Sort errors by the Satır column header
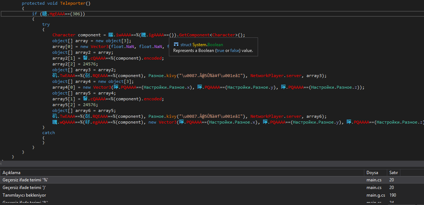The image size is (424, 205). (393, 173)
